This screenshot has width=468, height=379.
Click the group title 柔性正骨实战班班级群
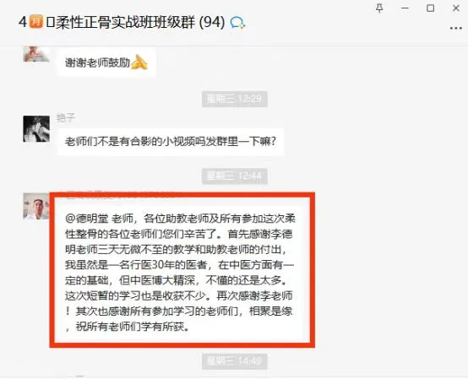[x=125, y=22]
